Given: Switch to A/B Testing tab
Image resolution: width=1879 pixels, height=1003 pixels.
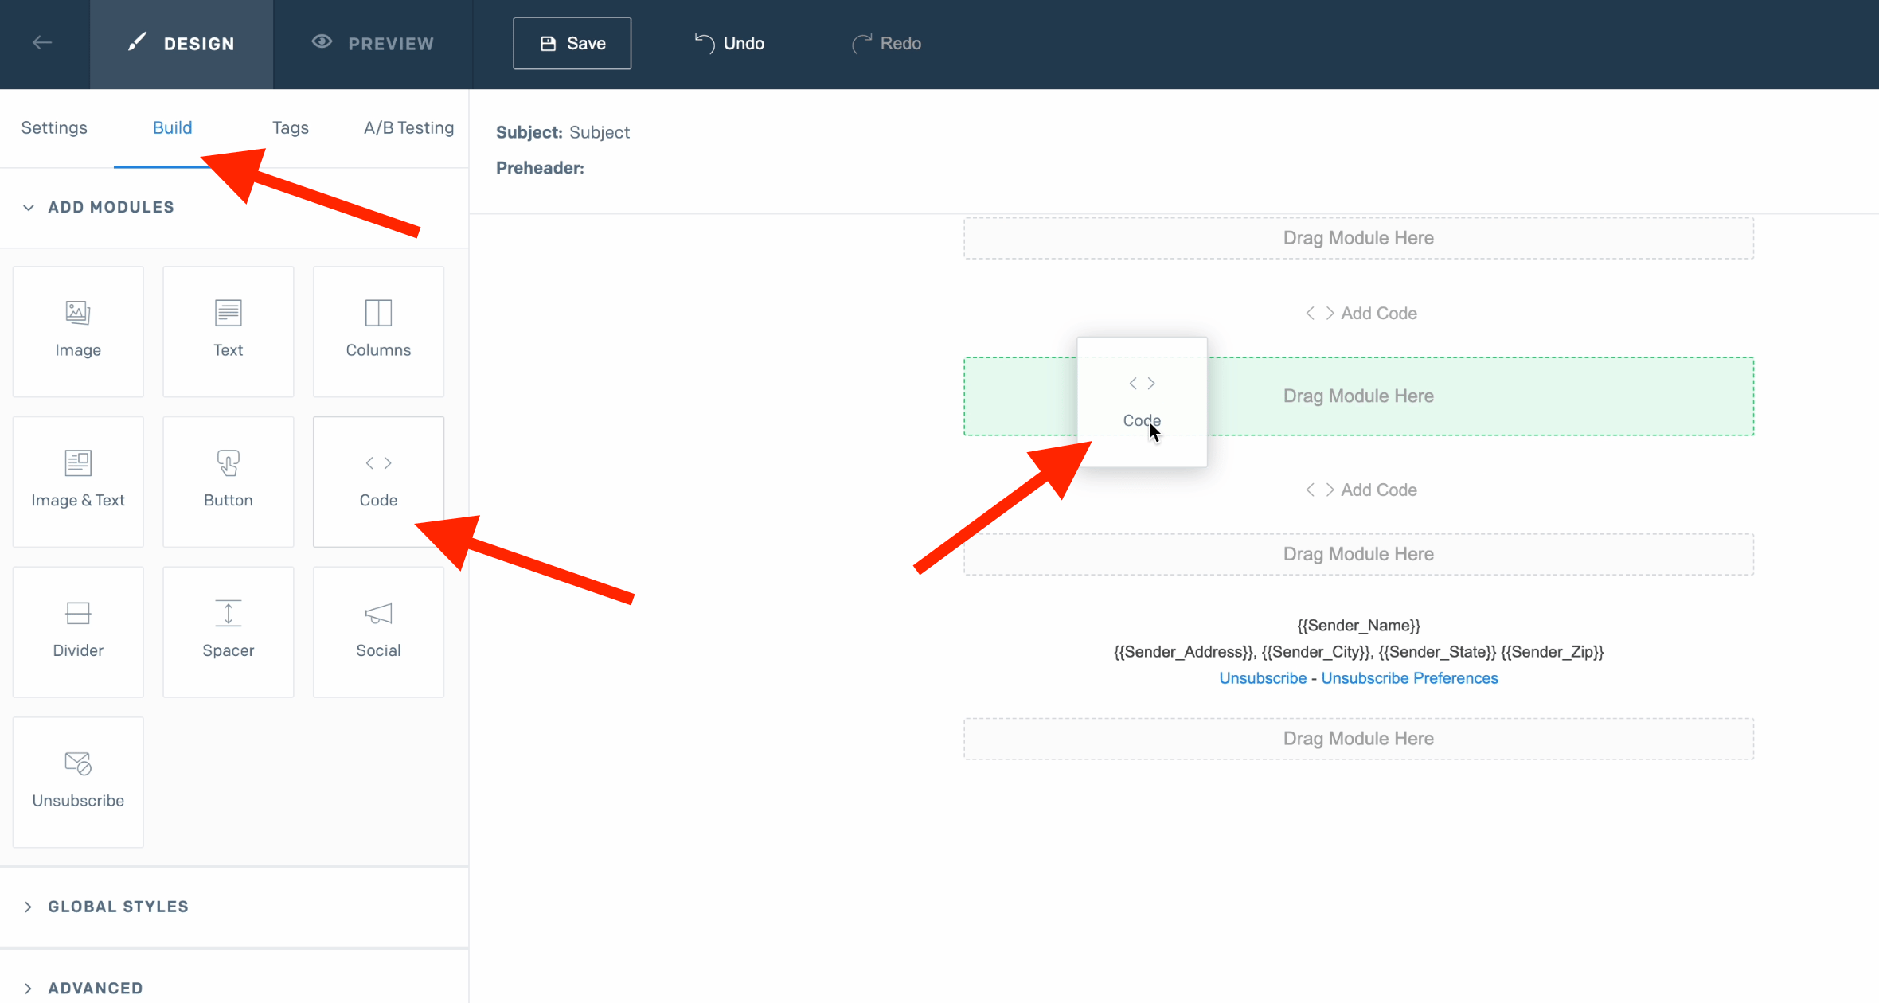Looking at the screenshot, I should pyautogui.click(x=408, y=127).
